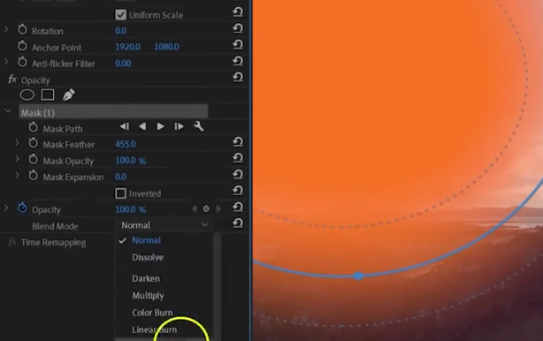The image size is (543, 341).
Task: Edit Anti-flicker Filter value 0.00
Action: pos(123,64)
